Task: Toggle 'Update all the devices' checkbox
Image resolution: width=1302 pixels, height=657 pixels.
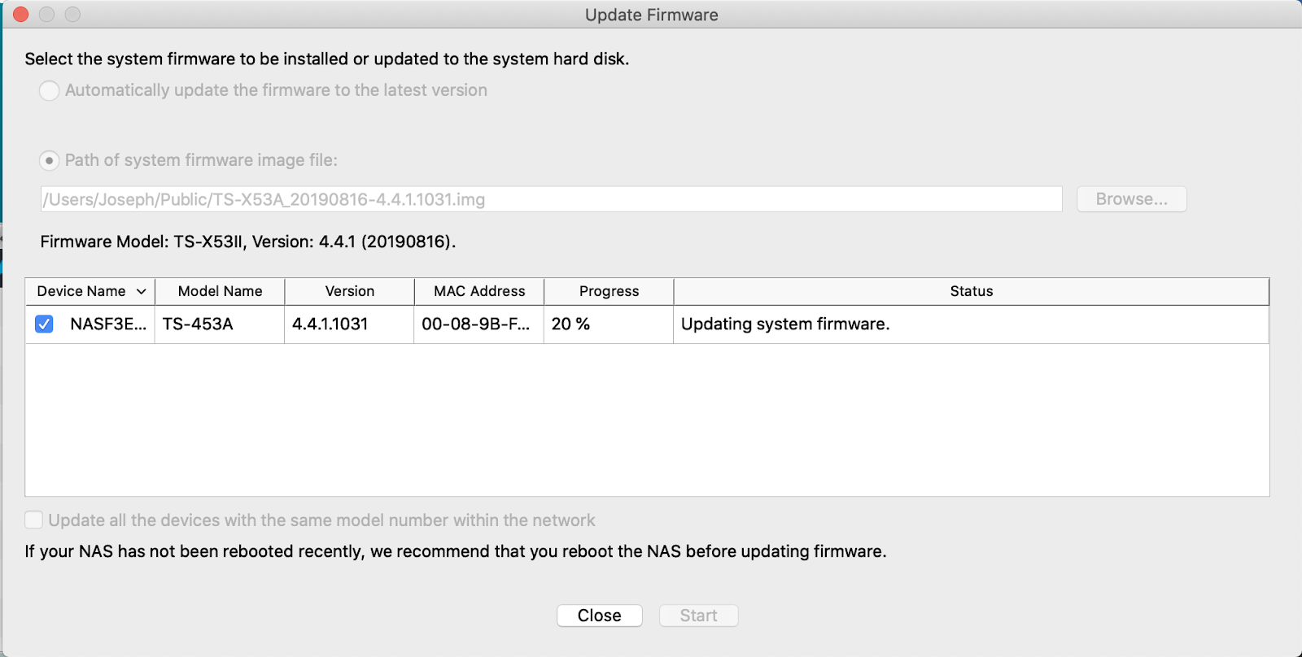Action: point(34,520)
